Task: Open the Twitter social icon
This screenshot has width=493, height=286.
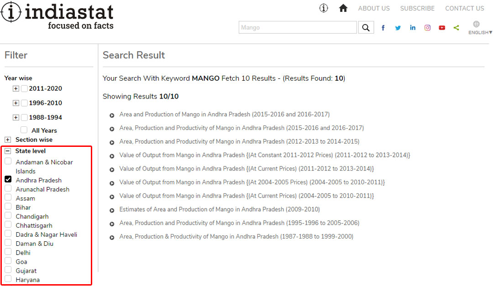Action: [x=398, y=28]
